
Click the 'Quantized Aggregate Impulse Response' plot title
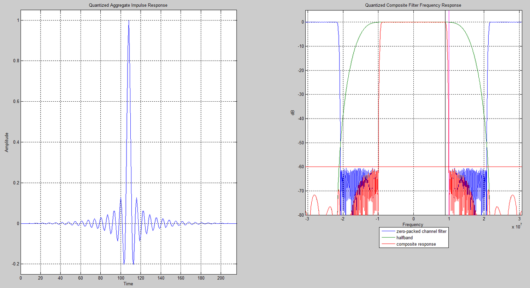pos(128,5)
